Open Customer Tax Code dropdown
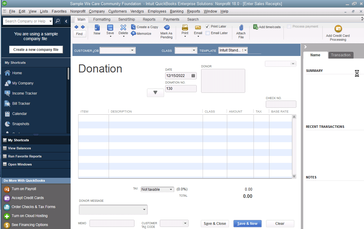The image size is (364, 229). 186,223
